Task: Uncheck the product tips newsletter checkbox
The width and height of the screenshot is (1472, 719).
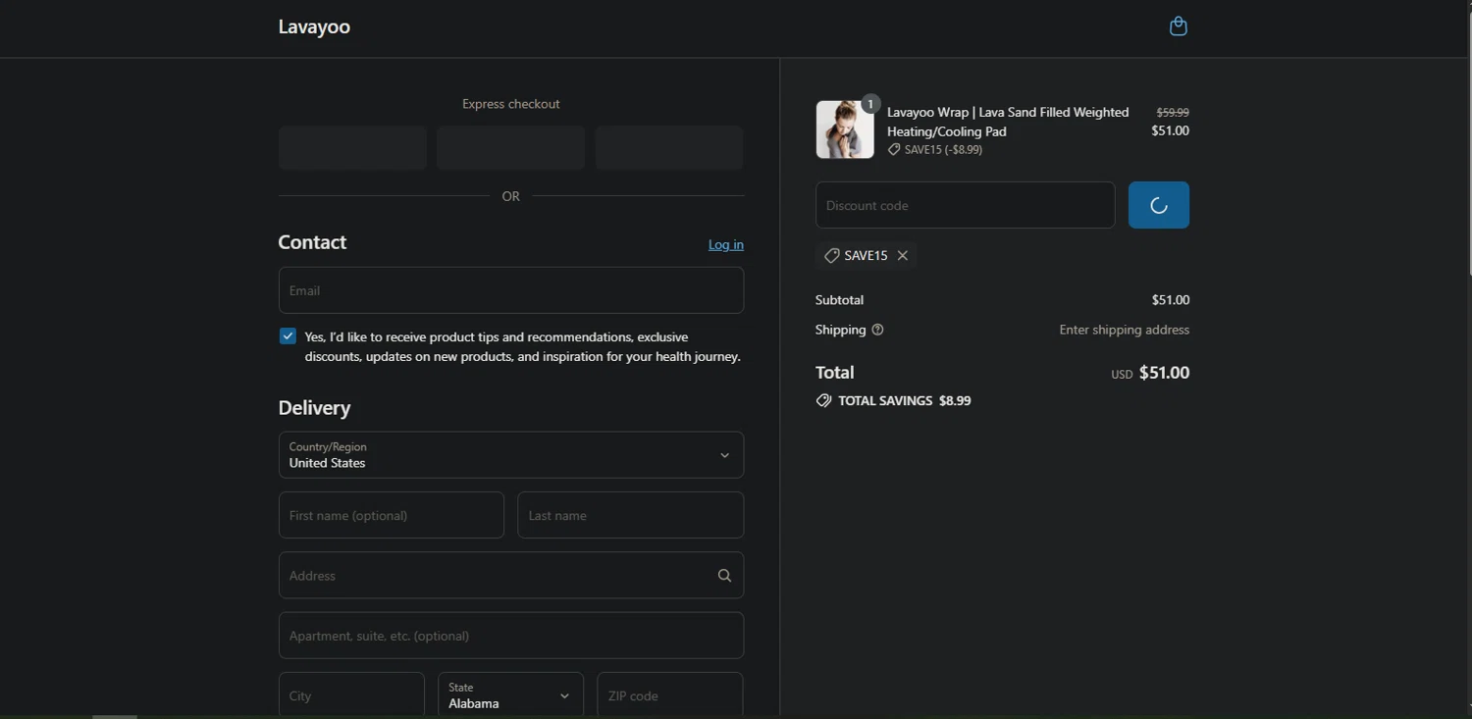Action: coord(288,336)
